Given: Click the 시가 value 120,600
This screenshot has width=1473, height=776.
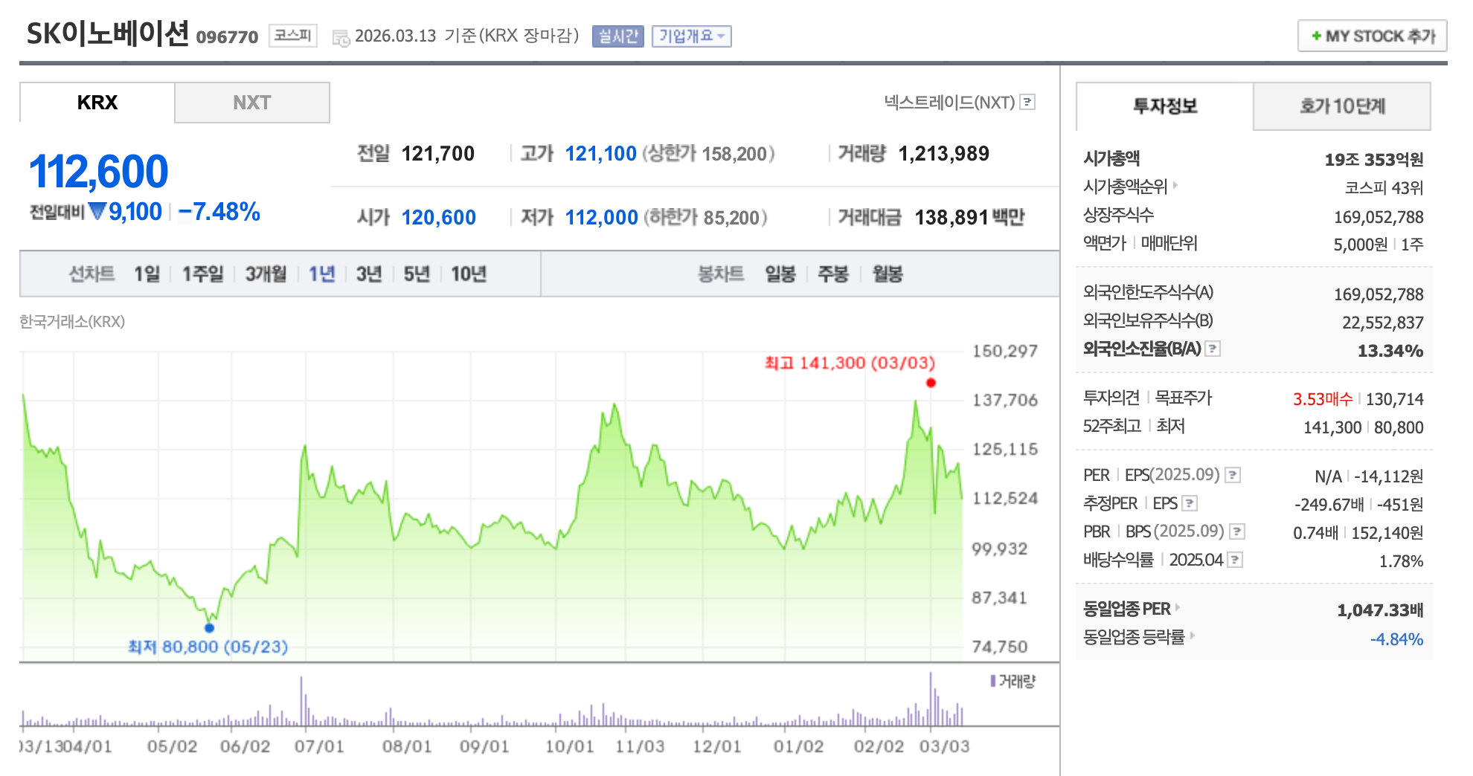Looking at the screenshot, I should pos(439,218).
